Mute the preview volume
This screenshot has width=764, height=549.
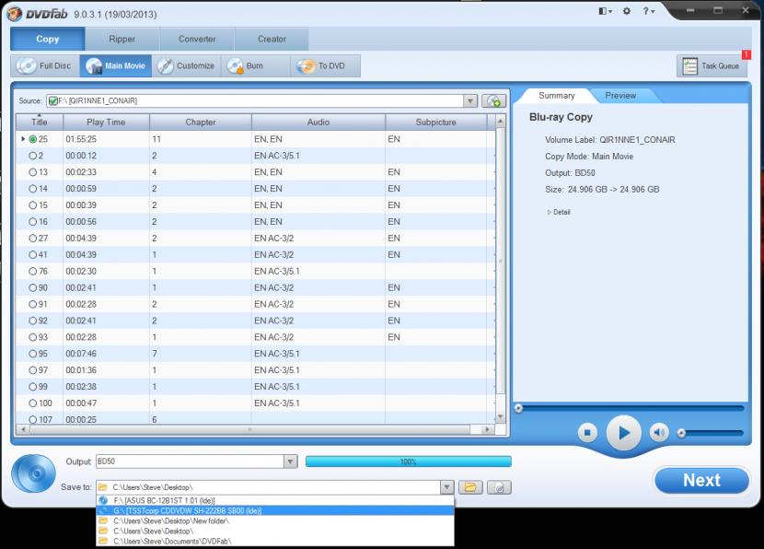coord(659,432)
